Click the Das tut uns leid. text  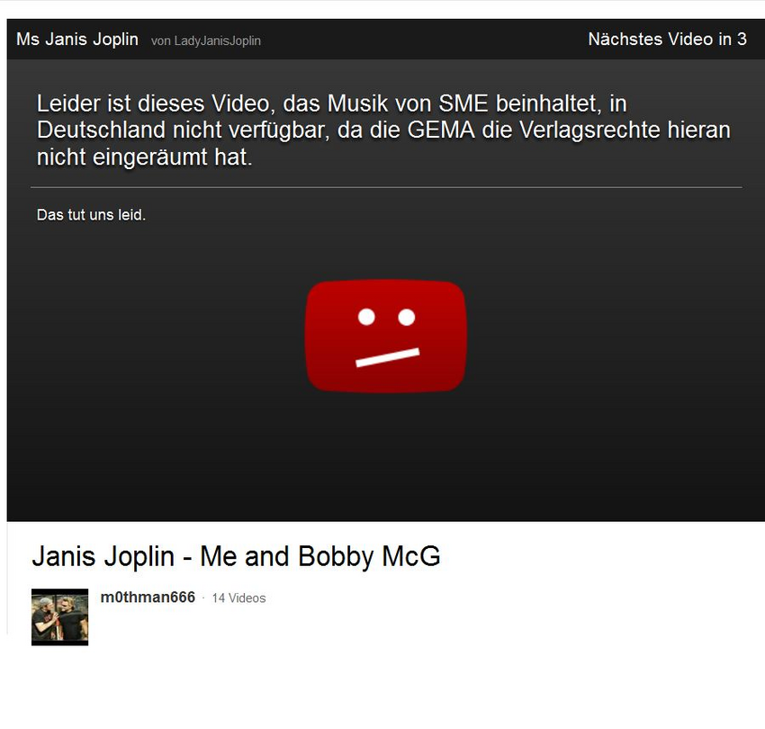pyautogui.click(x=91, y=215)
